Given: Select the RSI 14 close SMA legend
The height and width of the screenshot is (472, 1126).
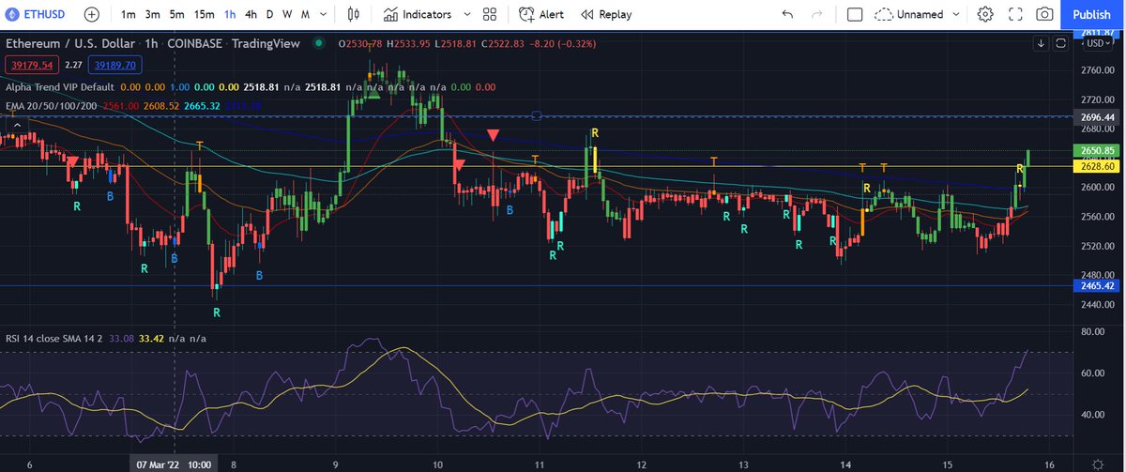Looking at the screenshot, I should [x=53, y=338].
